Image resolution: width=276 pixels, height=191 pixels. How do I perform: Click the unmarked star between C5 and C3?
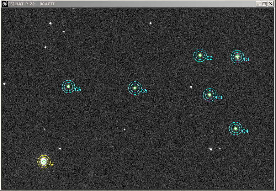[191, 87]
